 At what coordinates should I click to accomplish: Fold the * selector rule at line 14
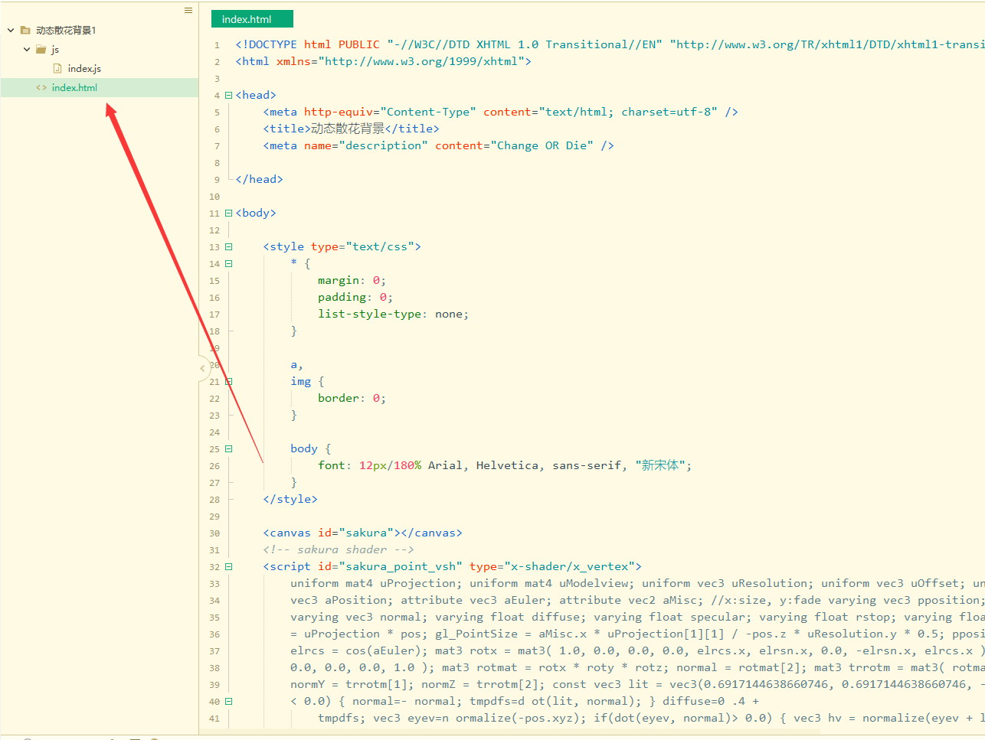click(228, 264)
